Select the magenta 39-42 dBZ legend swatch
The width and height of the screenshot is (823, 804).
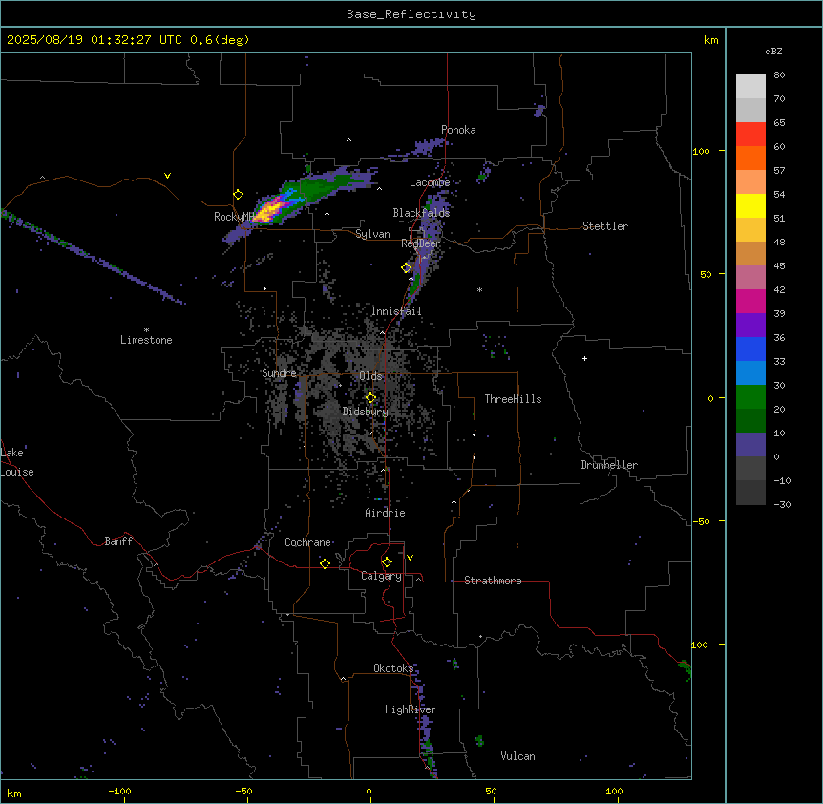click(750, 302)
